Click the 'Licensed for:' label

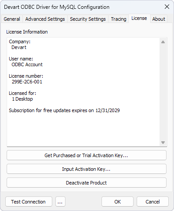[22, 93]
